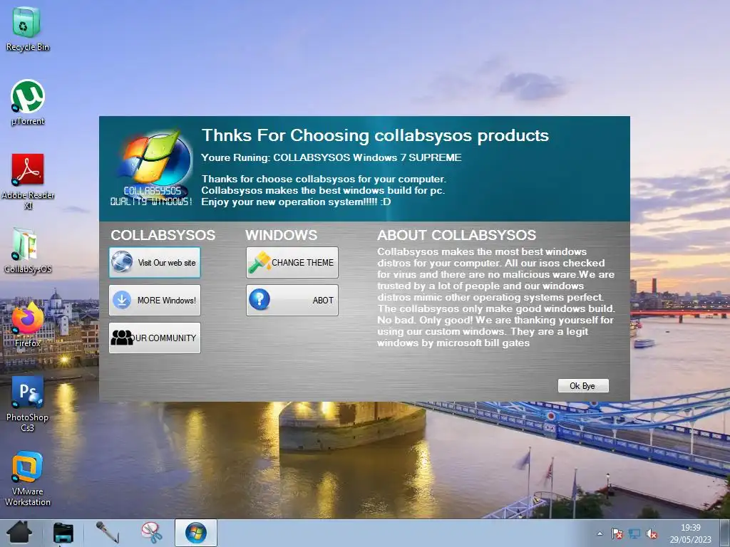The width and height of the screenshot is (730, 547).
Task: Open the network tray icon
Action: (x=634, y=533)
